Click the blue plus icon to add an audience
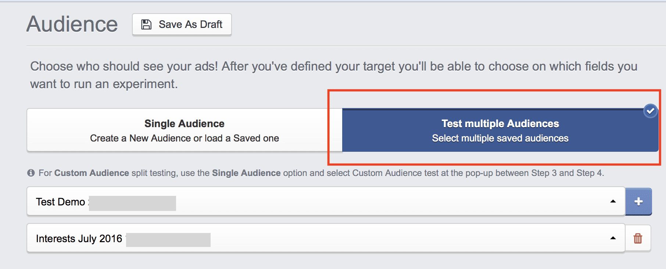Screen dimensions: 666x269 [x=638, y=201]
